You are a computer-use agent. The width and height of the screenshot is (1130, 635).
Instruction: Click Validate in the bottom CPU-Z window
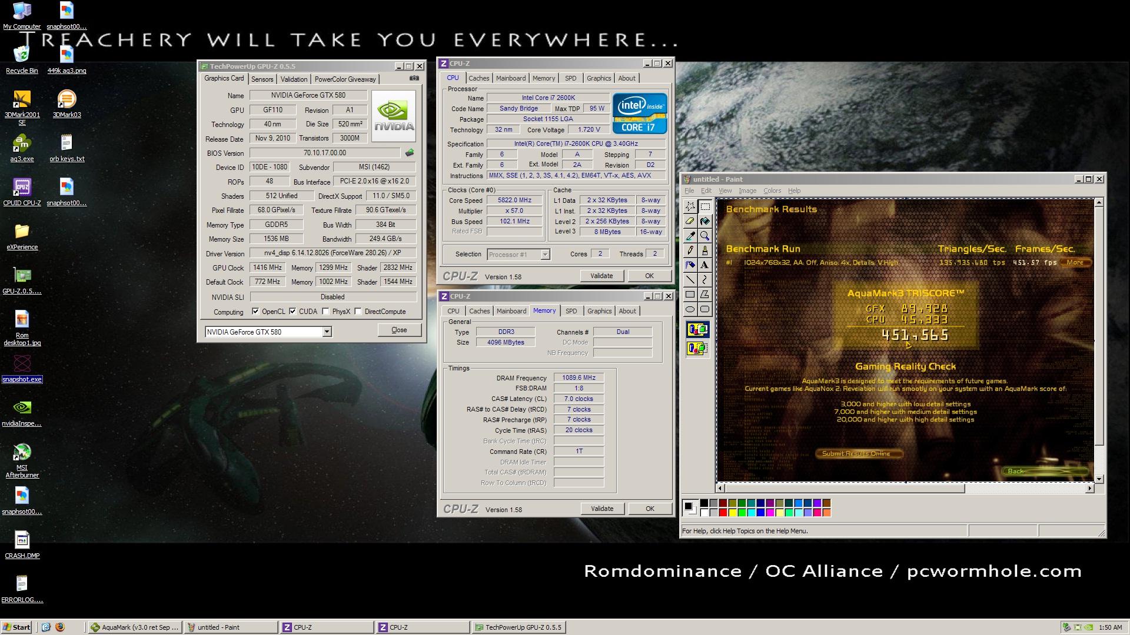(602, 509)
